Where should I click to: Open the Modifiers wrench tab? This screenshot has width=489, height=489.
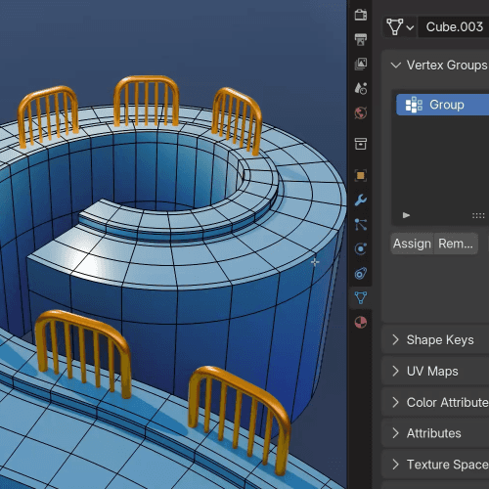pos(361,200)
